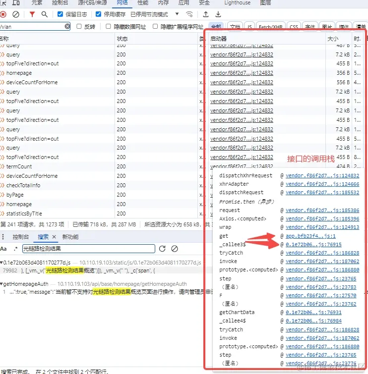Switch to 元素 panel tab

coord(37,2)
